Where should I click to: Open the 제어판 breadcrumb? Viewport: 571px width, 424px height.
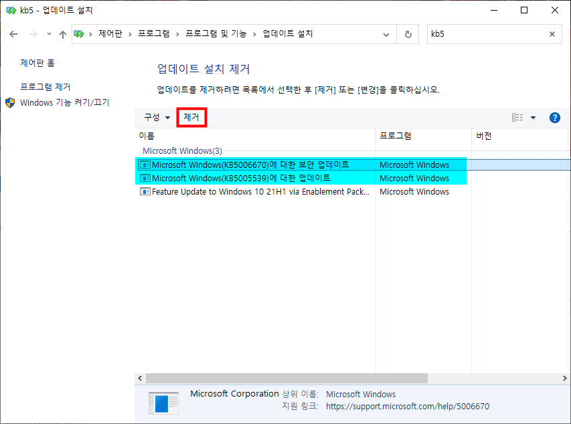tap(110, 34)
